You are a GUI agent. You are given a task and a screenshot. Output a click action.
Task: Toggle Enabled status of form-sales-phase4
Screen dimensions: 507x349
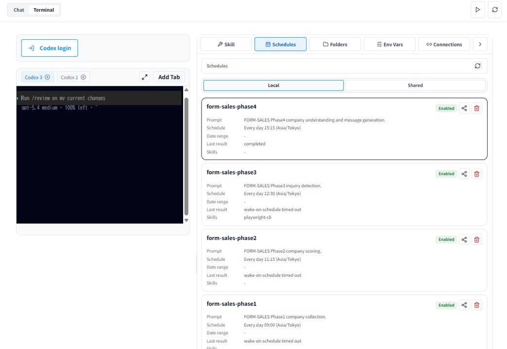click(x=446, y=109)
